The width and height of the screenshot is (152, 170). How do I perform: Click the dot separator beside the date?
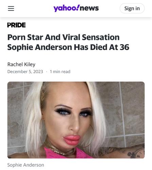47,72
